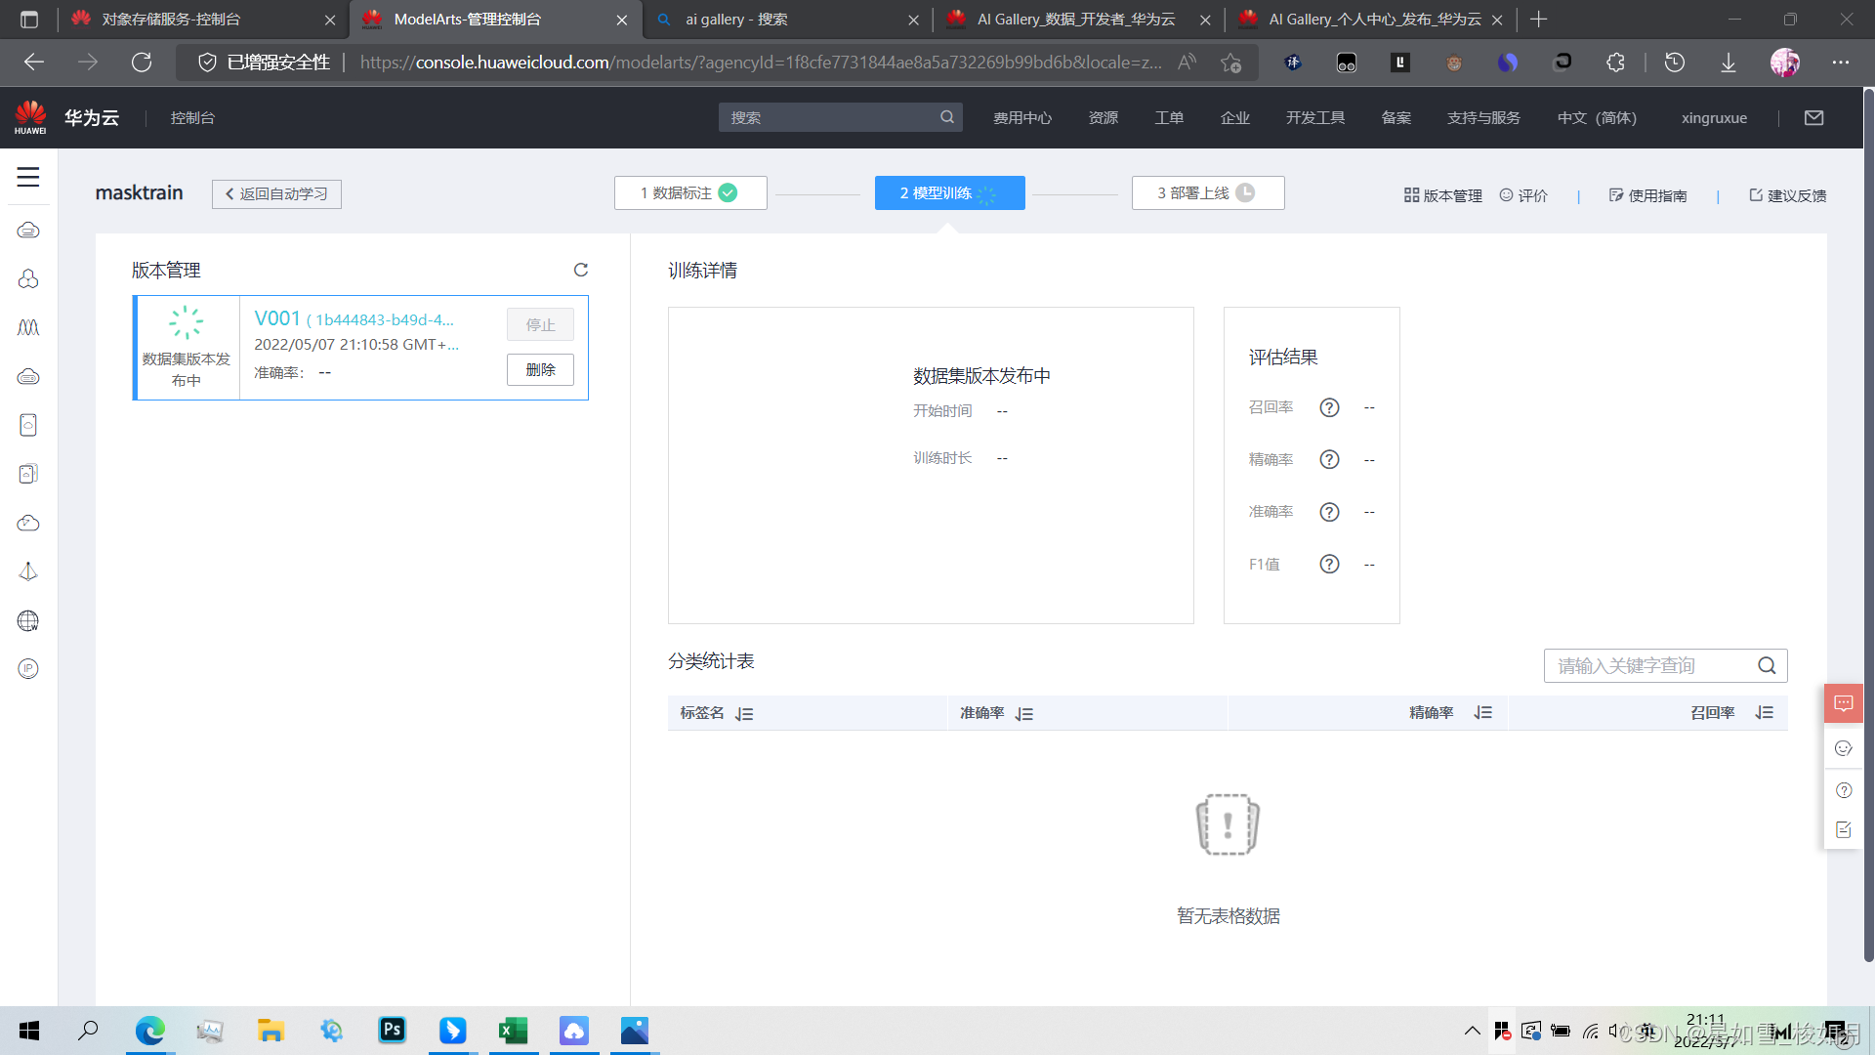Open the browser history icon
Image resolution: width=1875 pixels, height=1055 pixels.
1674,63
